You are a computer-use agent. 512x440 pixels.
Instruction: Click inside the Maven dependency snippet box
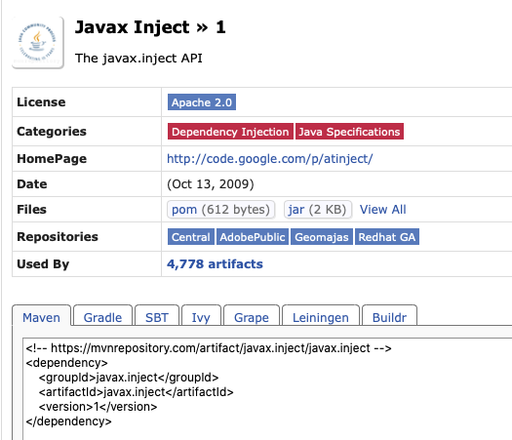[x=267, y=388]
